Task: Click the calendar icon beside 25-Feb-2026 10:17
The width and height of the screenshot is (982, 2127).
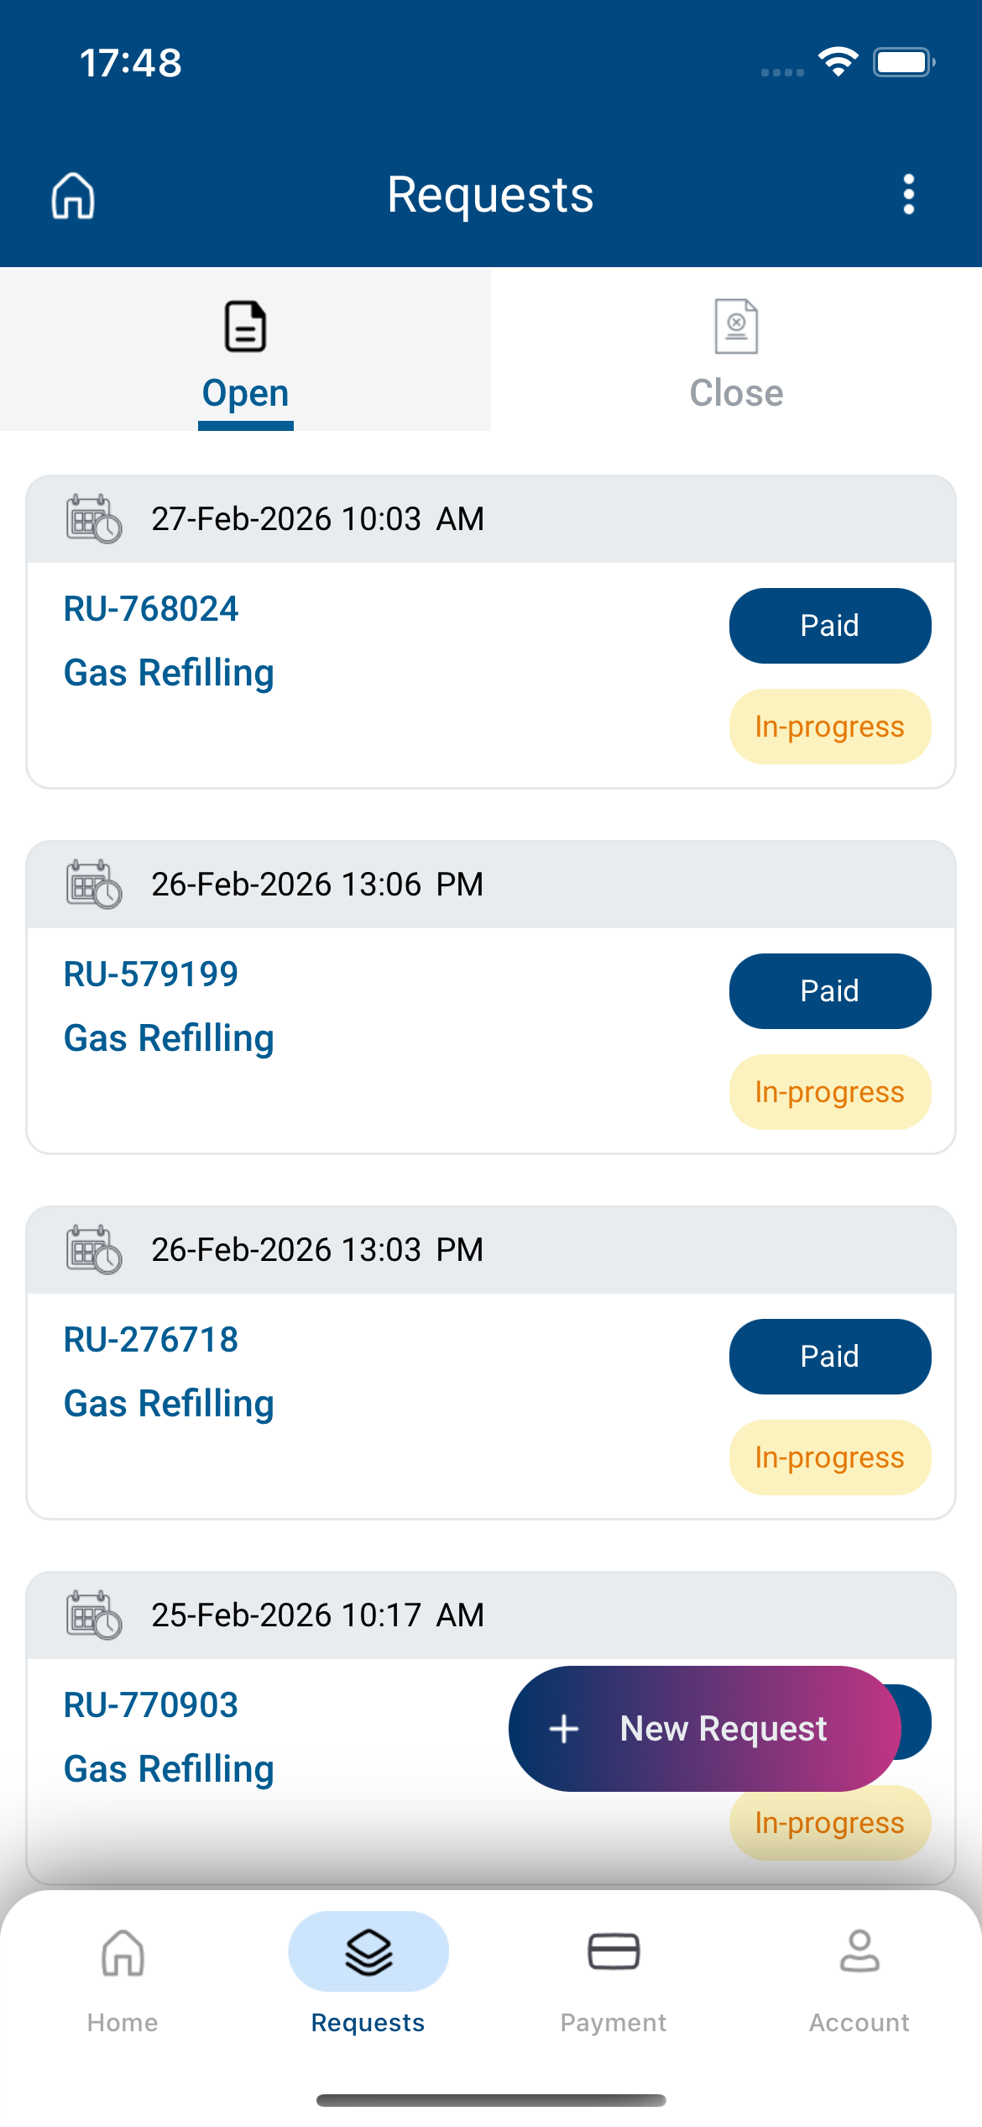Action: coord(94,1615)
